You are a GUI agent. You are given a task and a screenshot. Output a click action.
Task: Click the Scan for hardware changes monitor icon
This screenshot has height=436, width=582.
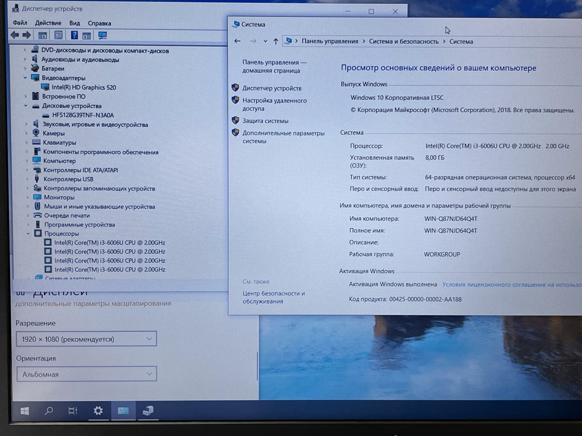pyautogui.click(x=102, y=36)
